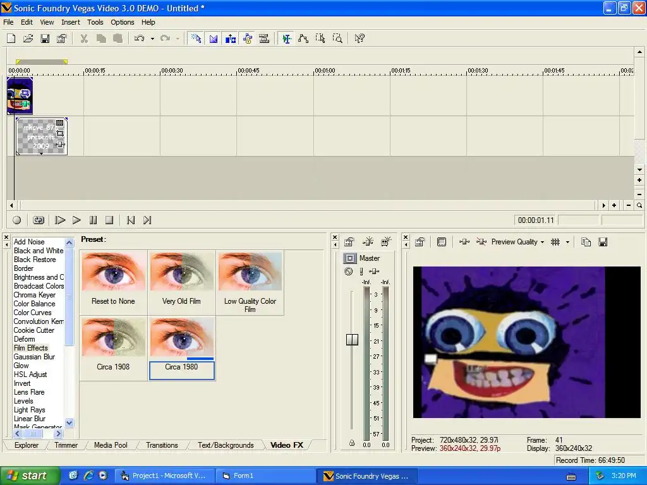Select Film Effects in Video FX list
Screen dimensions: 647x485
coord(31,348)
